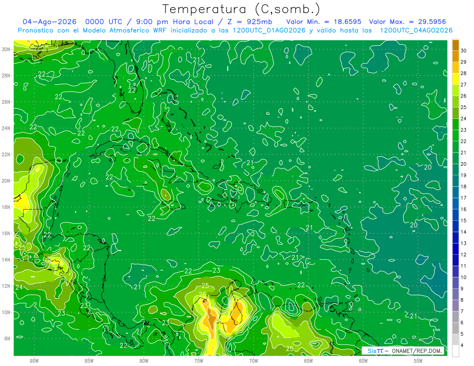Click the "75W" longitude axis label
Viewport: 474px width, 366px height.
tap(199, 361)
